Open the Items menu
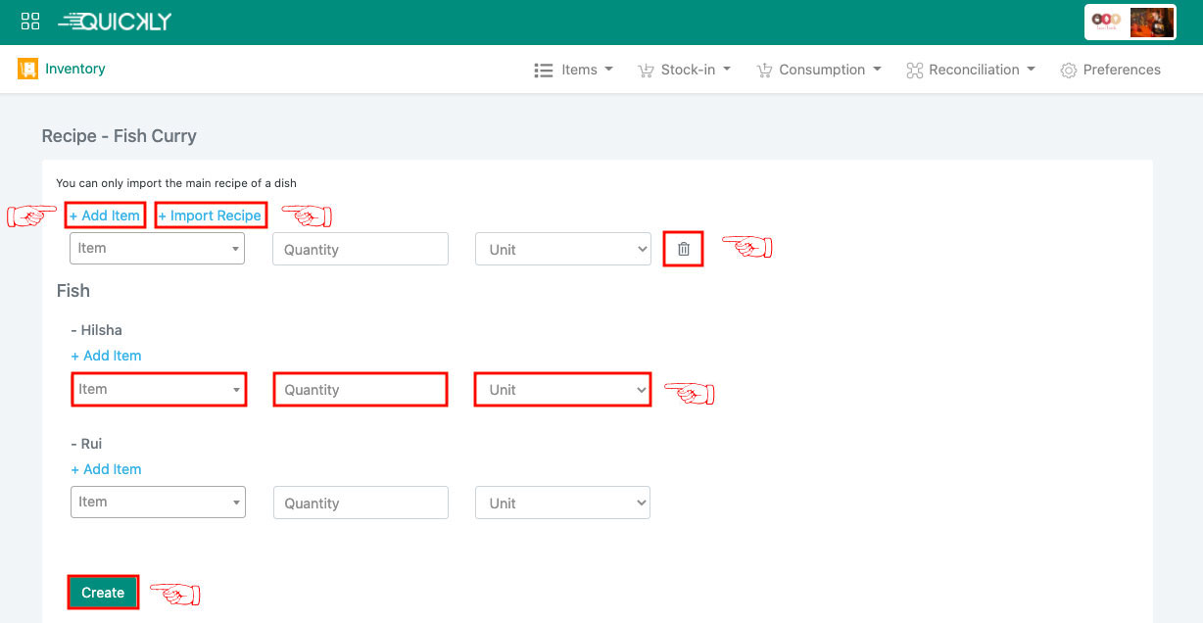 point(574,70)
